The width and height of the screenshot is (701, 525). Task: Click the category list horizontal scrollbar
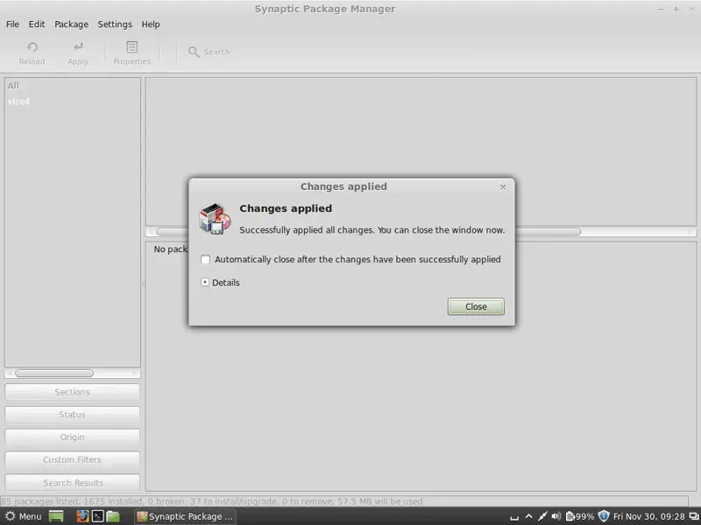pyautogui.click(x=54, y=374)
